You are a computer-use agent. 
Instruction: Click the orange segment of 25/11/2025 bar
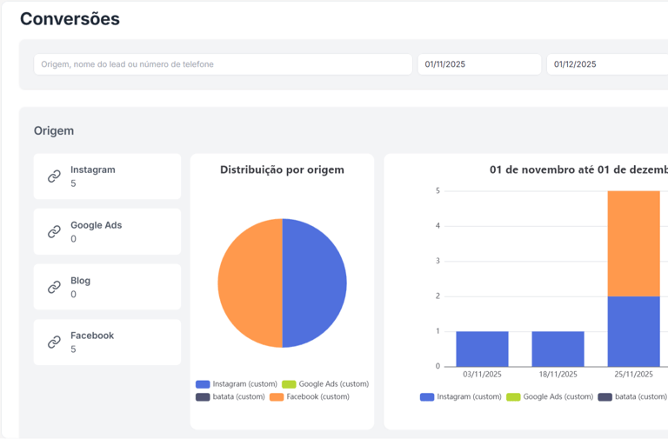pyautogui.click(x=633, y=243)
